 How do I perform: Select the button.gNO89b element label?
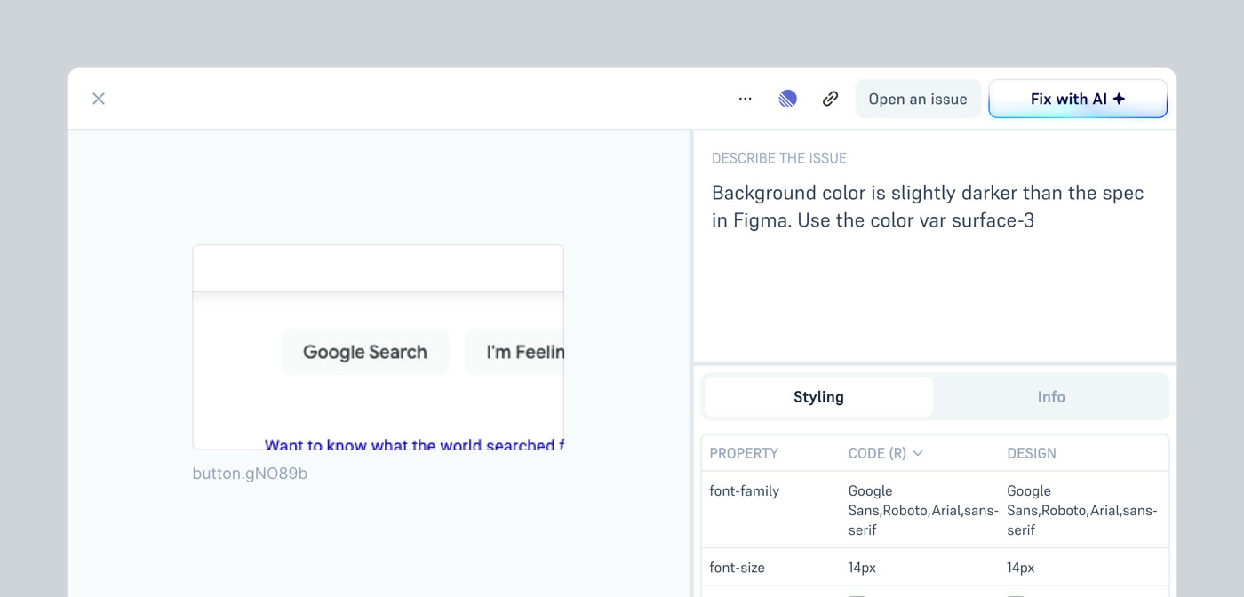point(250,474)
